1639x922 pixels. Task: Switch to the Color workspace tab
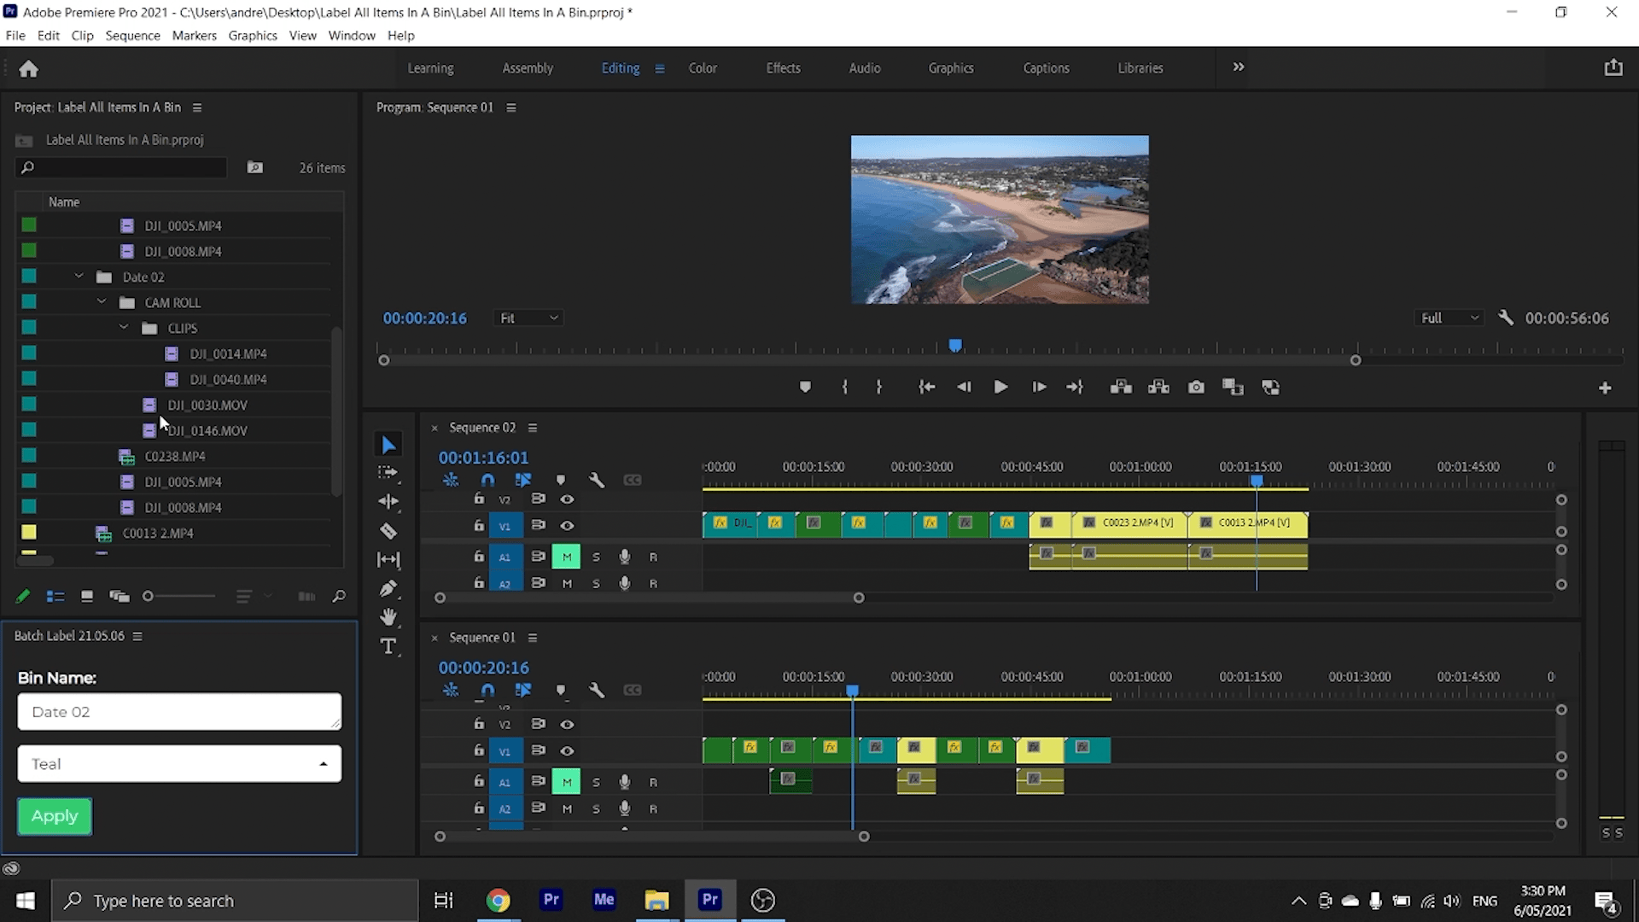(703, 67)
